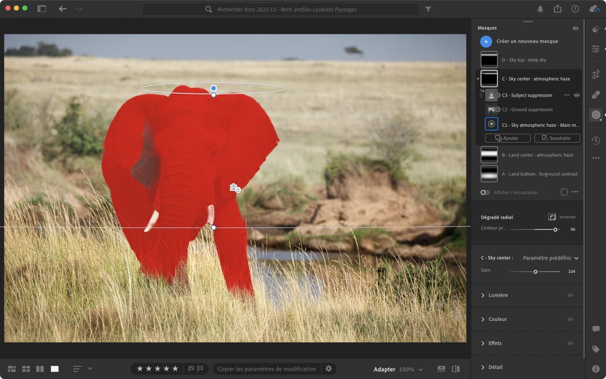Open the Paramètre prédéfini dropdown
Image resolution: width=606 pixels, height=379 pixels.
[550, 258]
